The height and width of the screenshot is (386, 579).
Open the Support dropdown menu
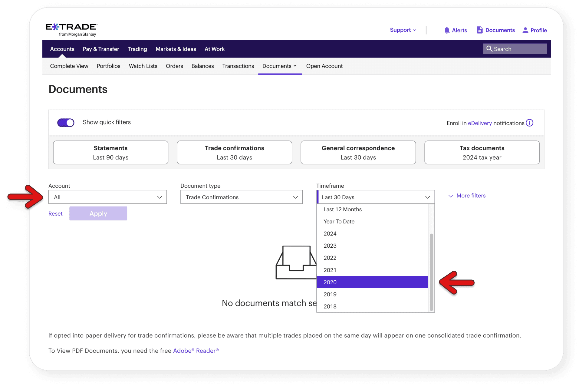(403, 30)
